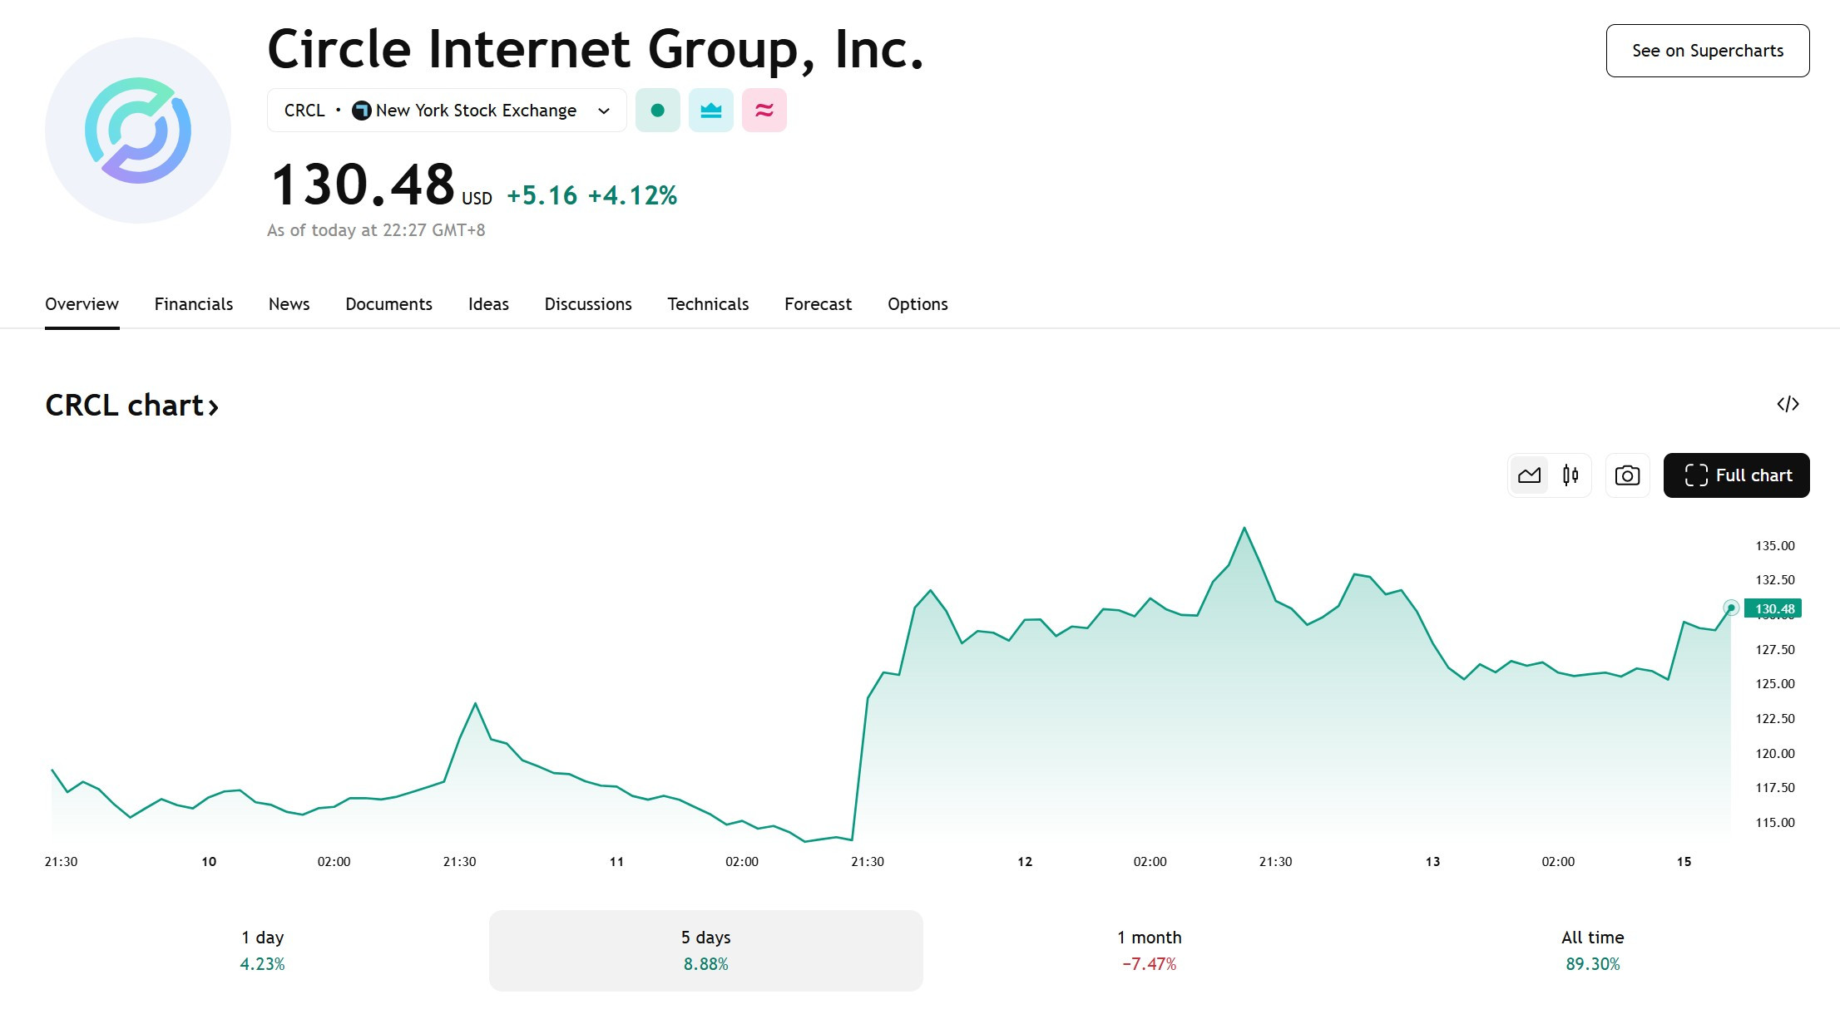Image resolution: width=1840 pixels, height=1014 pixels.
Task: Open the Financials tab
Action: coord(194,304)
